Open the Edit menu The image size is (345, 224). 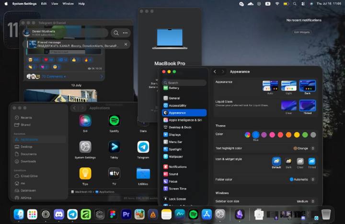[x=44, y=4]
